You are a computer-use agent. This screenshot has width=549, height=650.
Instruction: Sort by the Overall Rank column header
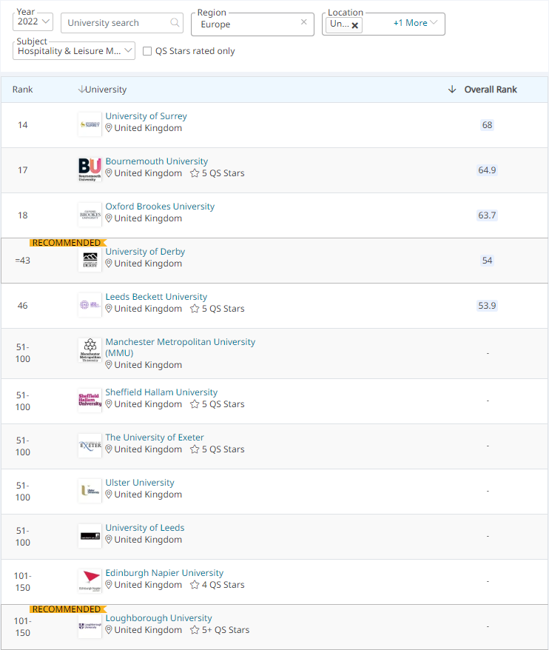[x=482, y=89]
